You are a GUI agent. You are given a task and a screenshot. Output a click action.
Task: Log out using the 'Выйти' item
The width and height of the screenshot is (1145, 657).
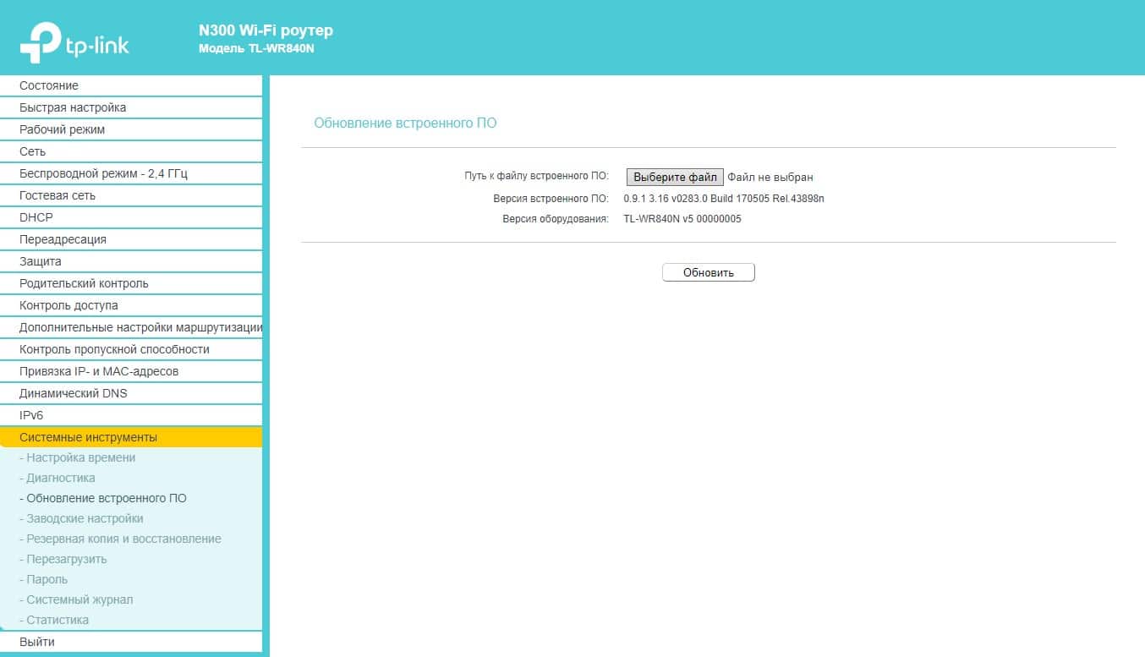37,642
